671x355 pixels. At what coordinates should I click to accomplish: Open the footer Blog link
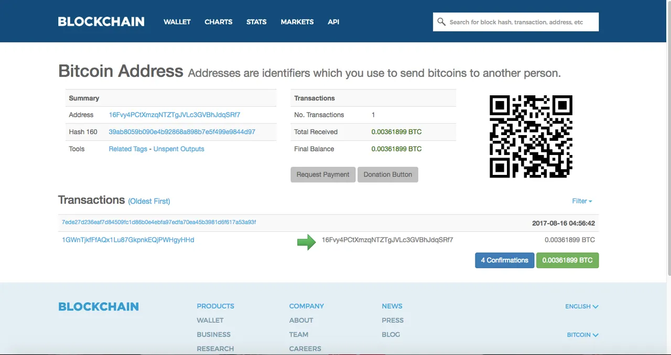coord(391,335)
